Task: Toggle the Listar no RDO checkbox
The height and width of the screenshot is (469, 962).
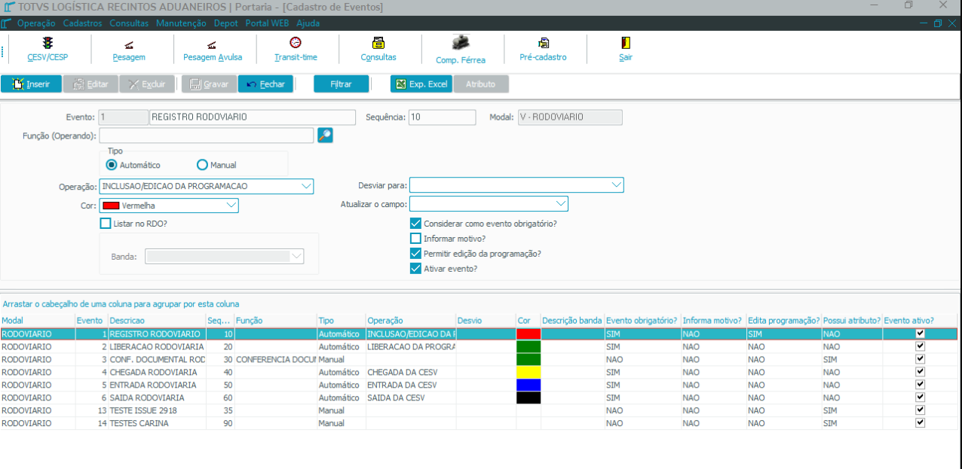Action: coord(106,224)
